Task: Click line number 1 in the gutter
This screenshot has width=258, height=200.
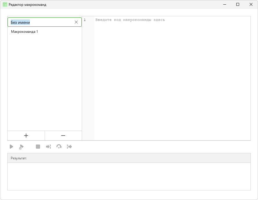Action: point(85,20)
